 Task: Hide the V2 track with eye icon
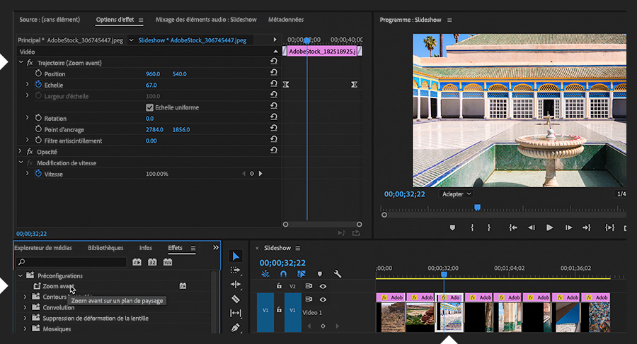(x=323, y=286)
